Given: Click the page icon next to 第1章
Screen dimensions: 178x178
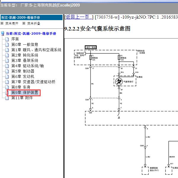Looking at the screenshot, I should 7,50.
